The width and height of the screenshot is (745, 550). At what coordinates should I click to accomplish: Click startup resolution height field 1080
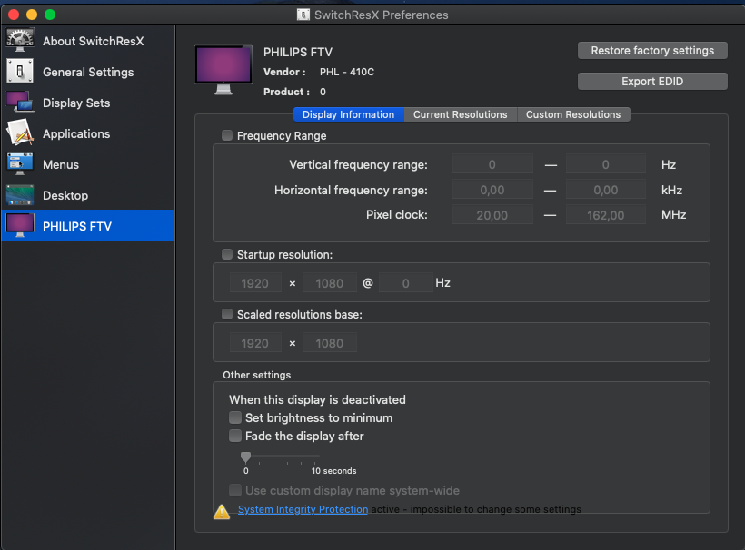tap(329, 283)
